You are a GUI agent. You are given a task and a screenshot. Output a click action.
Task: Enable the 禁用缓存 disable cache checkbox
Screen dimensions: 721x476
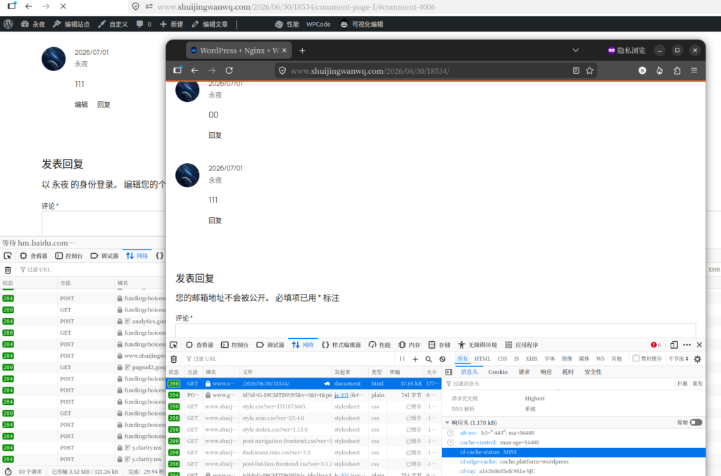[636, 359]
